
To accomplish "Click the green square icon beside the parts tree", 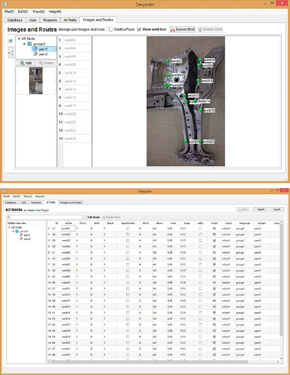I will coord(10,41).
